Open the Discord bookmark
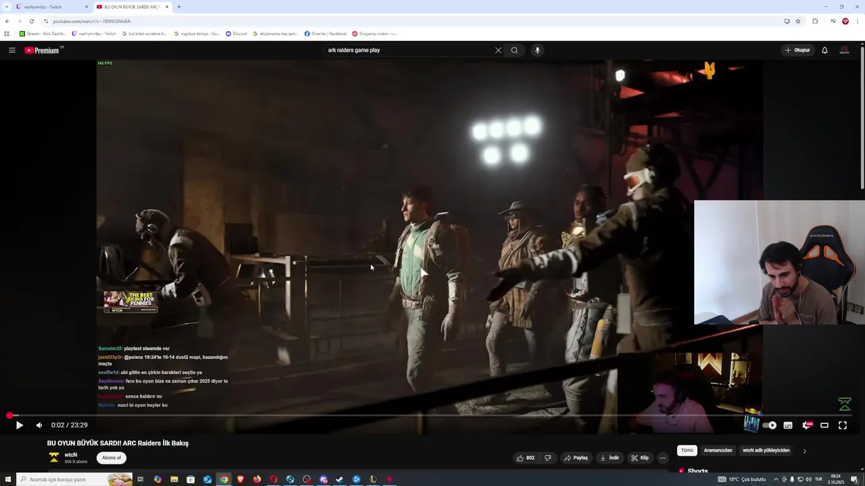This screenshot has height=486, width=865. tap(237, 33)
